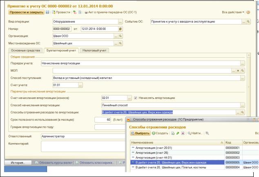The image size is (259, 177).
Task: Click Выбрать button in selection window
Action: point(140,133)
